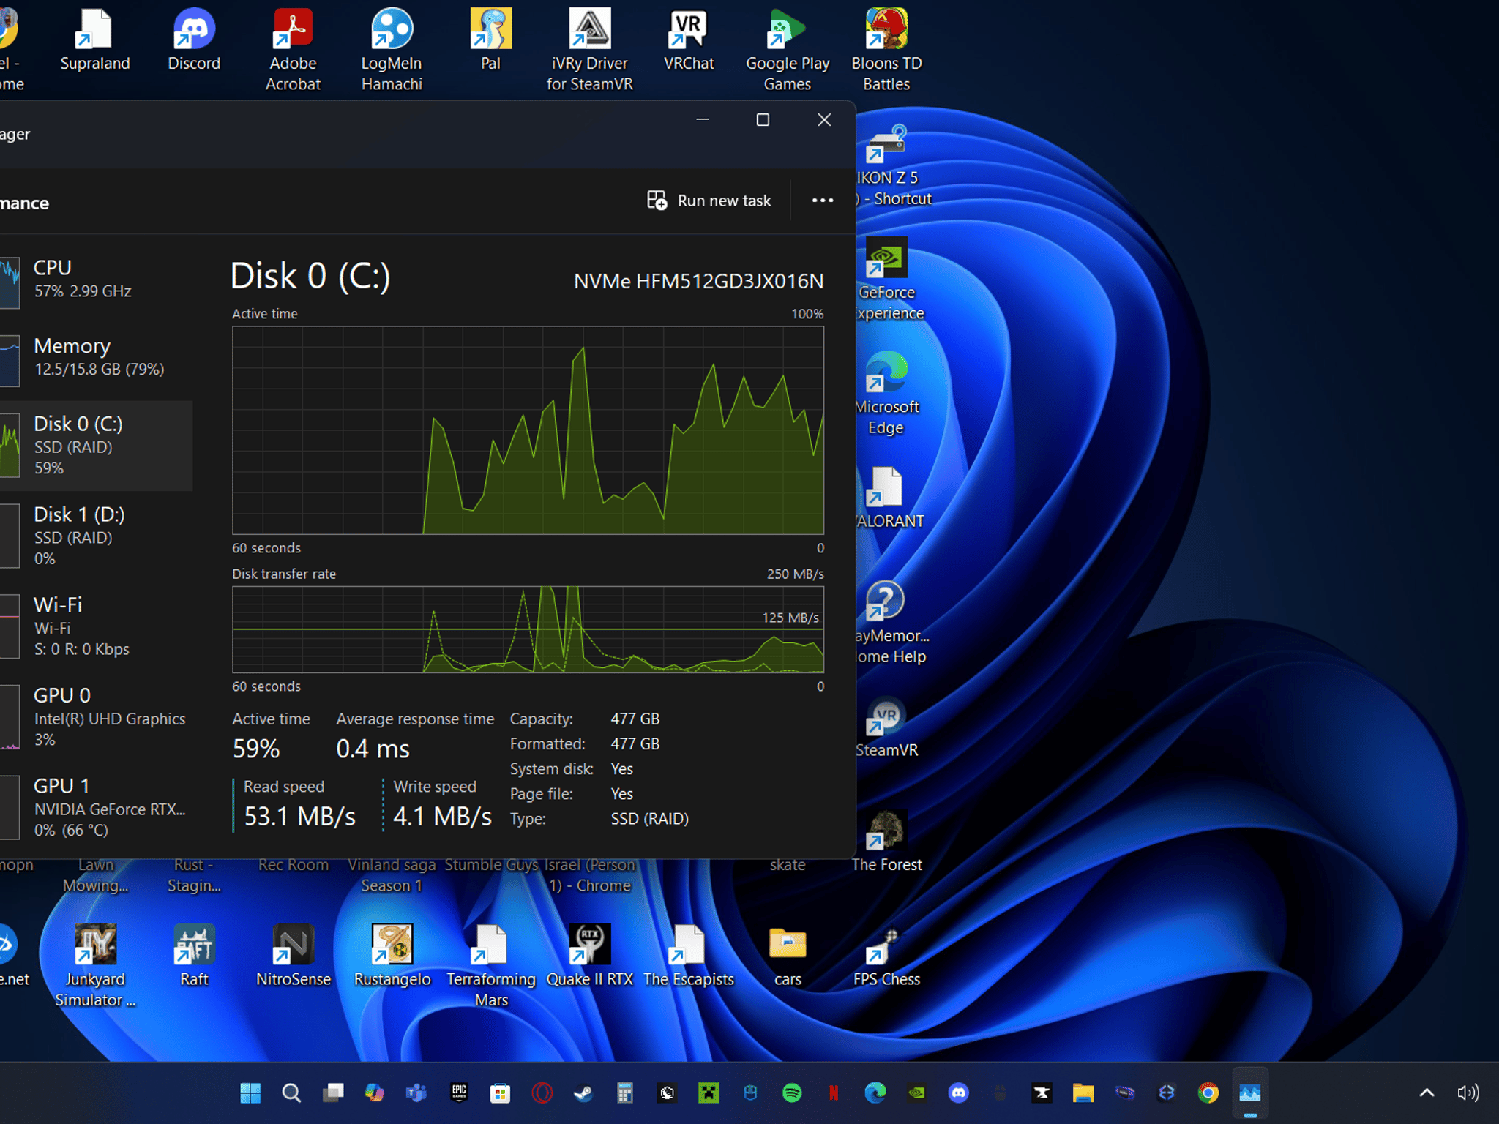Click the SSD (RAID) Type value

tap(650, 819)
